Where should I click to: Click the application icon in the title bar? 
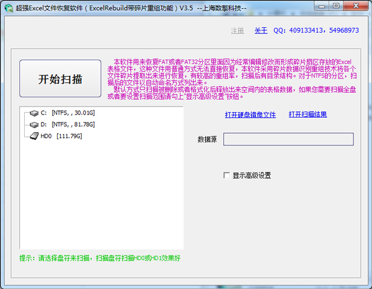tap(9, 8)
